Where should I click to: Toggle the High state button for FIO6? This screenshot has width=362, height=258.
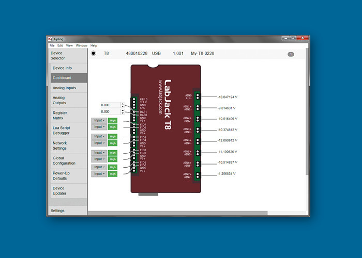point(113,127)
